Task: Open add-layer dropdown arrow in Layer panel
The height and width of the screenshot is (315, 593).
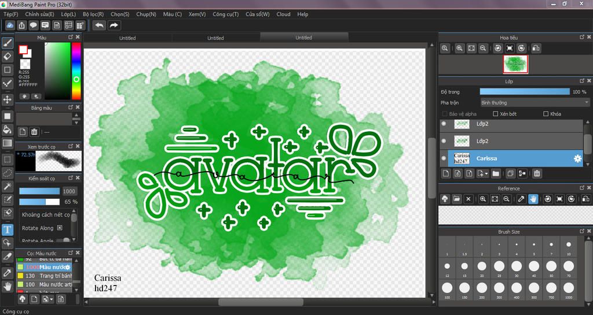Action: (x=486, y=173)
